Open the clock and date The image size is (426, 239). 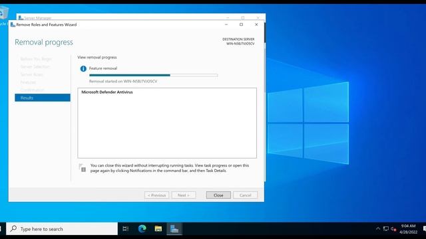pos(408,229)
